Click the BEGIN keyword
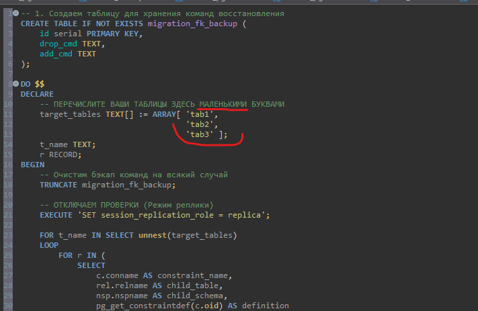 point(32,165)
